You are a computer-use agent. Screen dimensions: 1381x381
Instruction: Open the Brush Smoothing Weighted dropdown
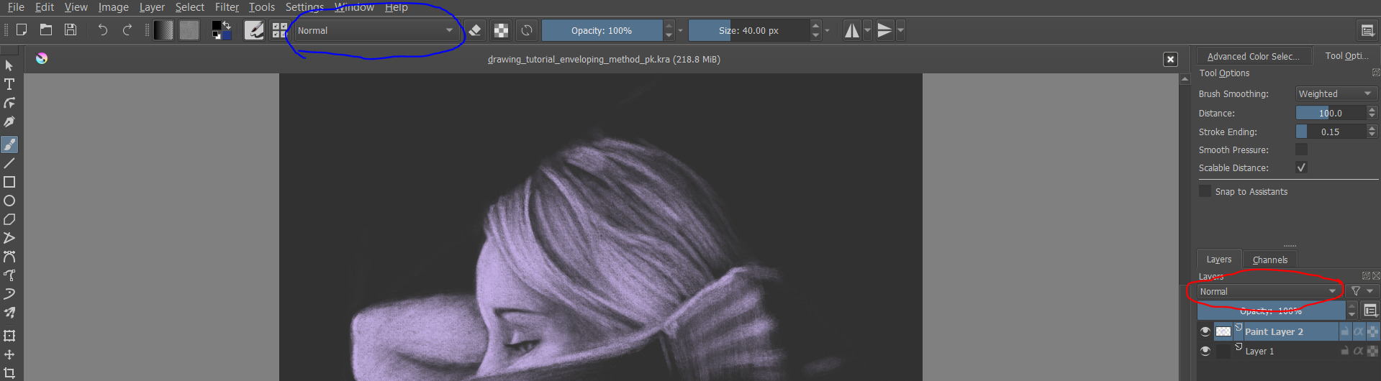1336,93
